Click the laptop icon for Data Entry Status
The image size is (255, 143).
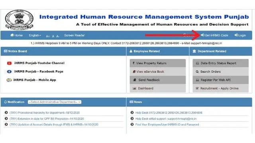pyautogui.click(x=197, y=63)
